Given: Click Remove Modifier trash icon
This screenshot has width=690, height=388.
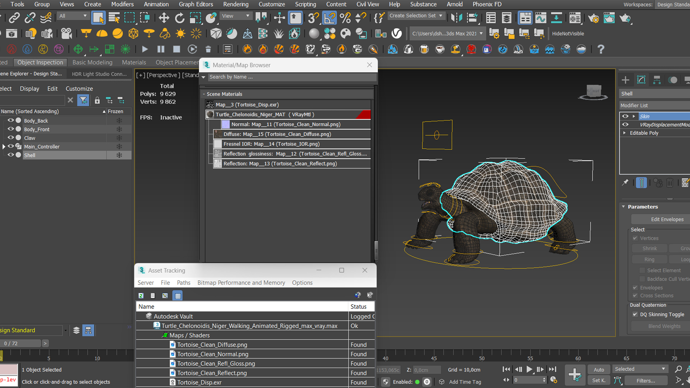Looking at the screenshot, I should coord(670,183).
